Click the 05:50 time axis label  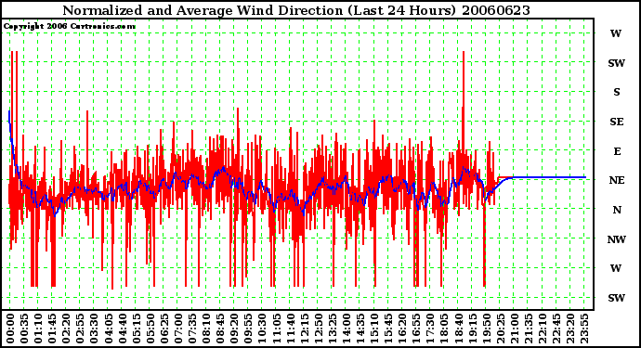150,329
